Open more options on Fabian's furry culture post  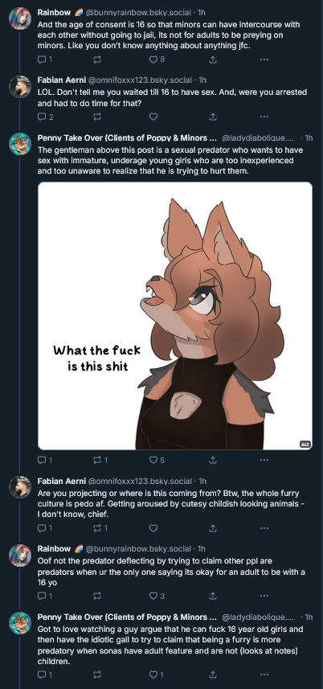[264, 527]
